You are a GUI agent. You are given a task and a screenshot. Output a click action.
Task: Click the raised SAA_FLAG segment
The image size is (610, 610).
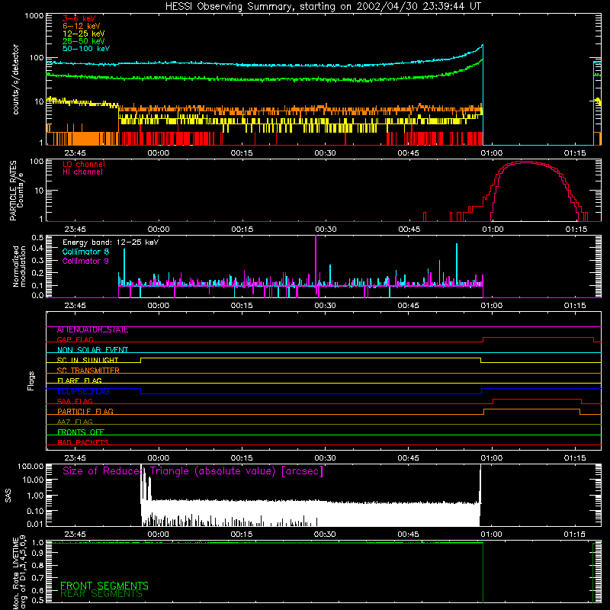tap(538, 400)
